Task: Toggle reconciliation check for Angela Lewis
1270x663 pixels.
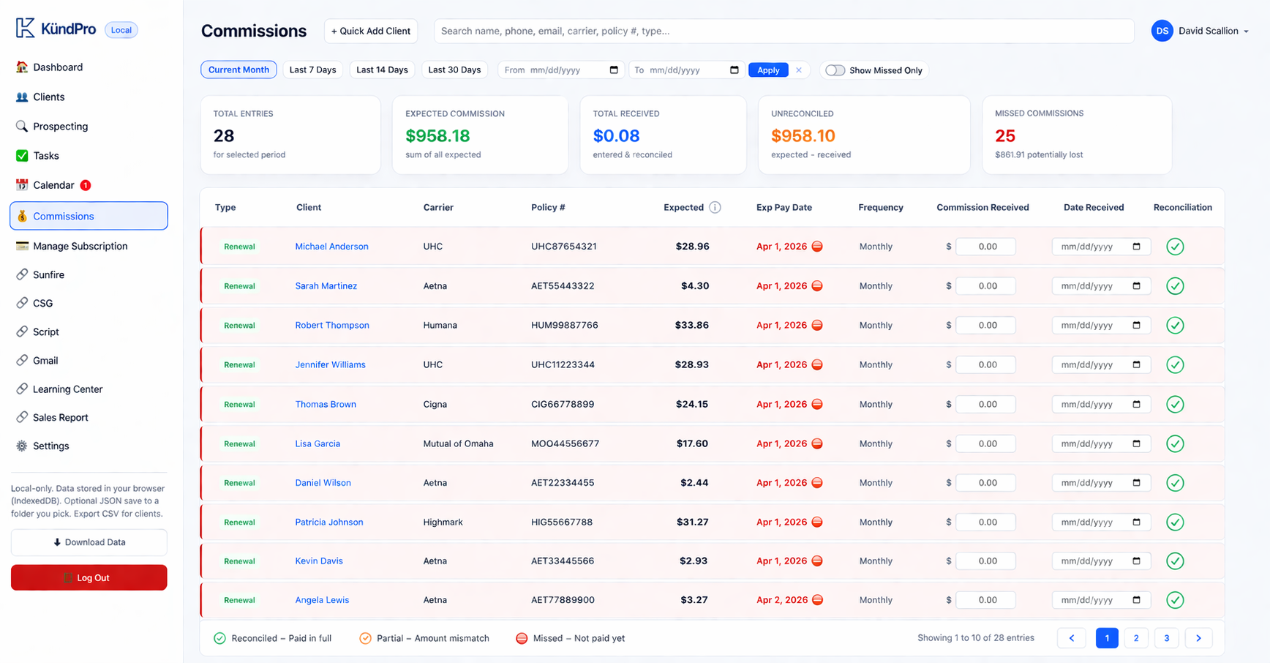Action: [x=1175, y=600]
